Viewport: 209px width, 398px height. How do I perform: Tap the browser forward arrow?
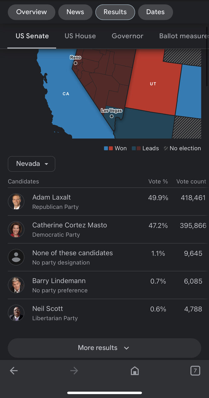74,371
